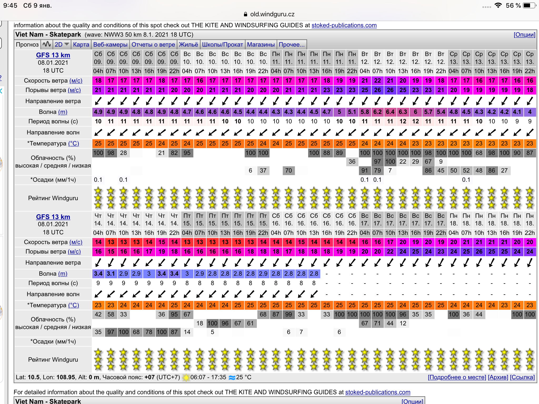Image resolution: width=539 pixels, height=404 pixels.
Task: Click the water temperature wave icon in the footer
Action: 232,377
